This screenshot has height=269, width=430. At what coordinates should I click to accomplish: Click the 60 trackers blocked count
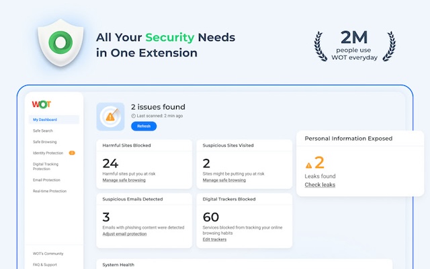coord(210,217)
